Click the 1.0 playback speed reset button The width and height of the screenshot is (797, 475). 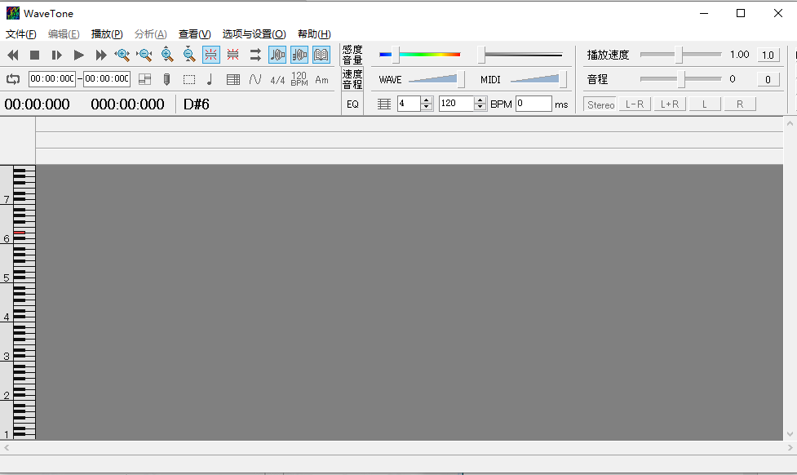coord(767,55)
